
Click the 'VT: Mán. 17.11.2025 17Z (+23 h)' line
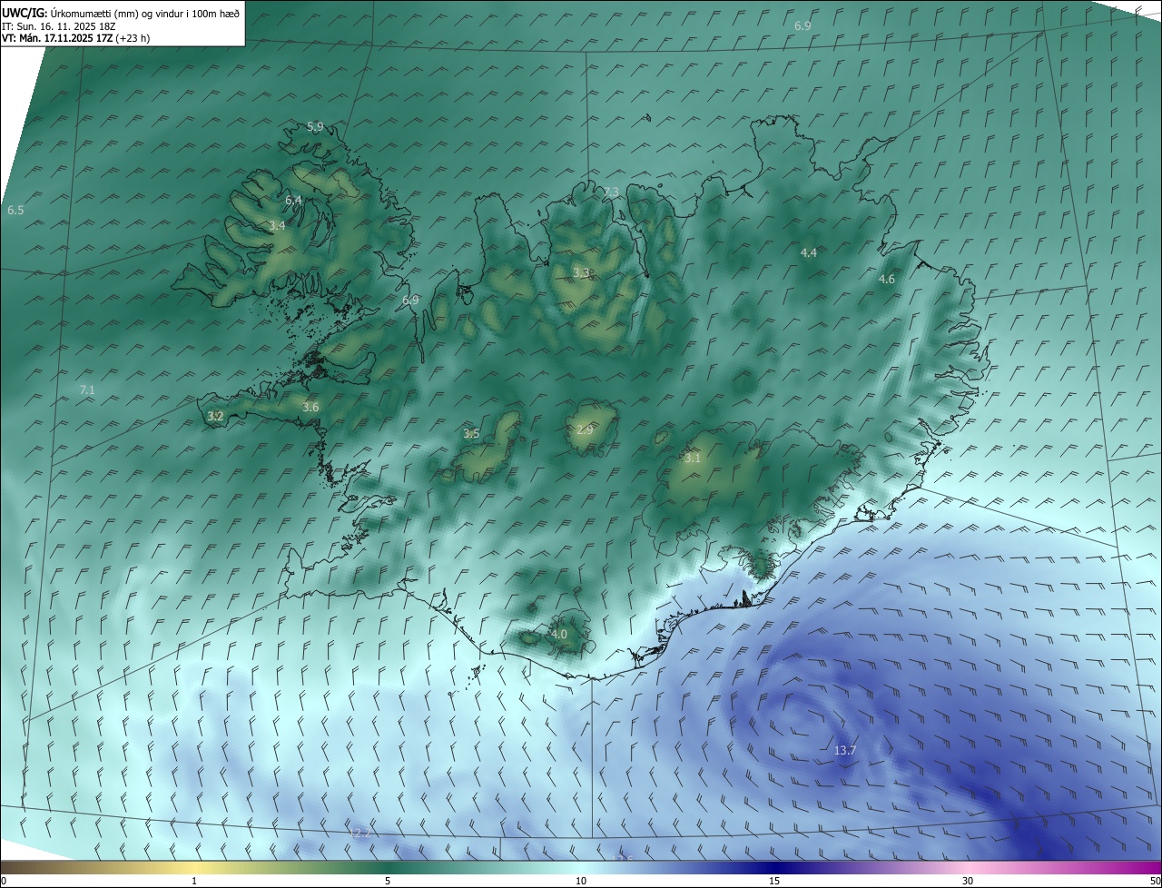(76, 38)
